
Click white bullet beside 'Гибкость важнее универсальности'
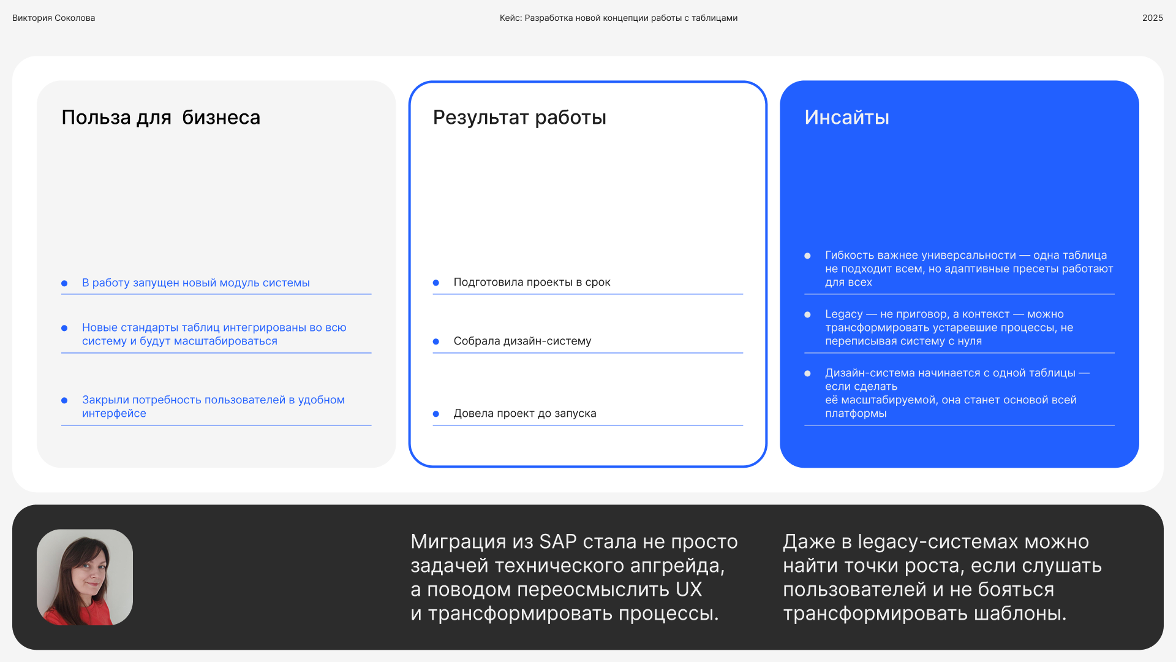coord(807,256)
